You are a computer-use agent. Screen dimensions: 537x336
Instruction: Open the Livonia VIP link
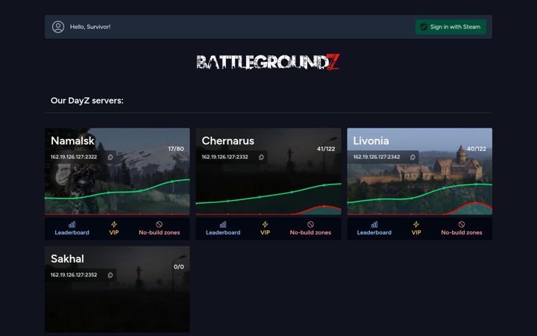coord(416,228)
